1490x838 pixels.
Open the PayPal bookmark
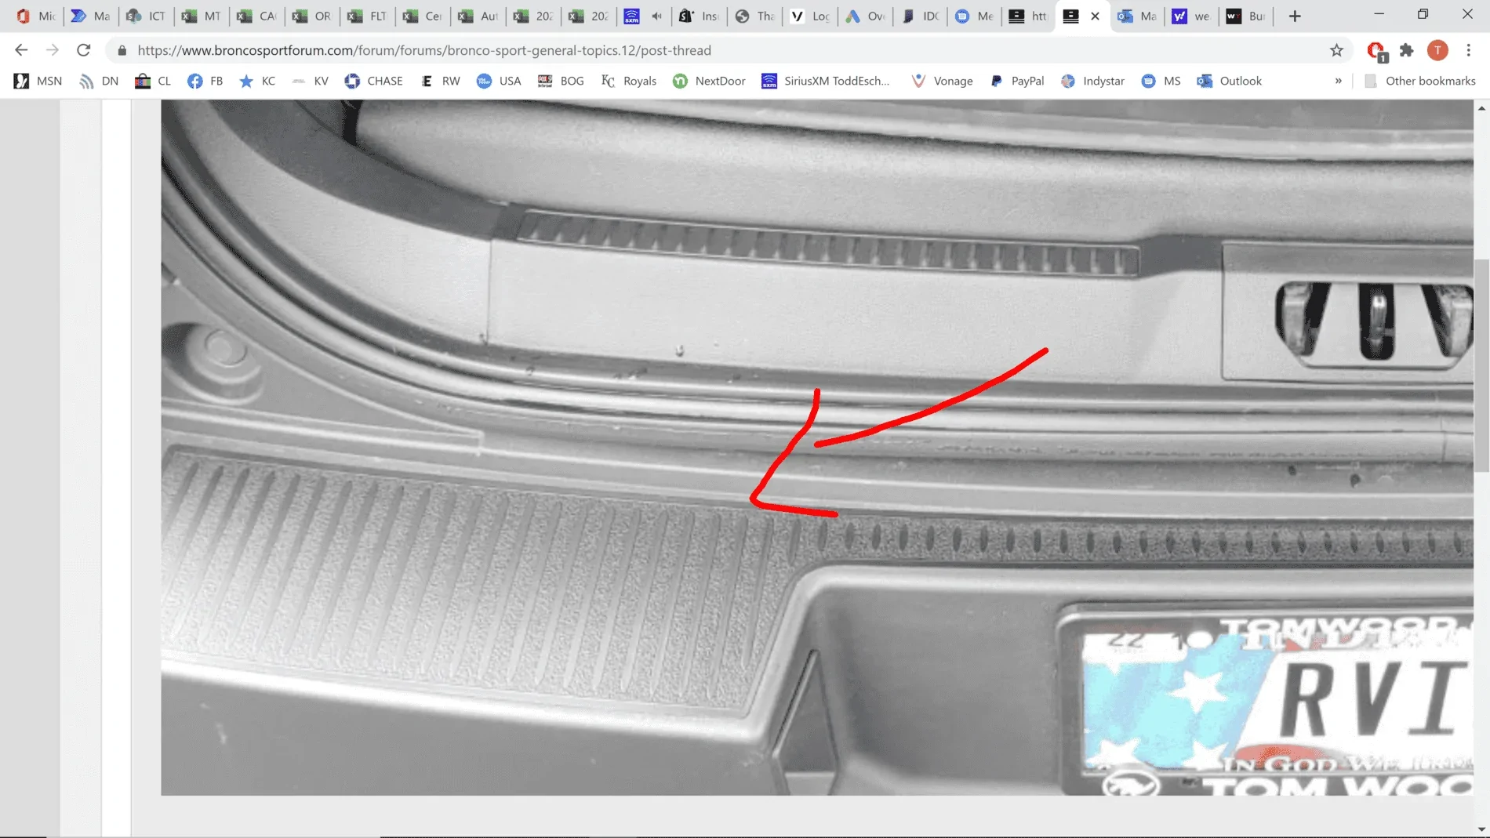pyautogui.click(x=1017, y=81)
